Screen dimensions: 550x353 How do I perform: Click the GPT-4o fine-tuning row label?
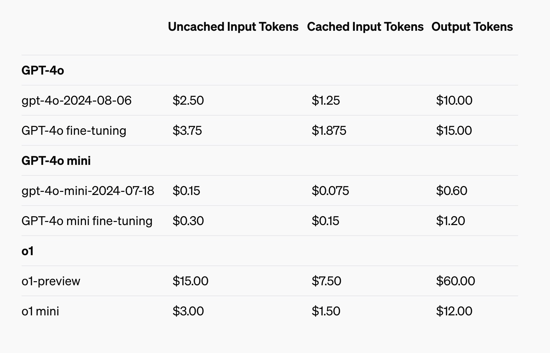pos(74,130)
